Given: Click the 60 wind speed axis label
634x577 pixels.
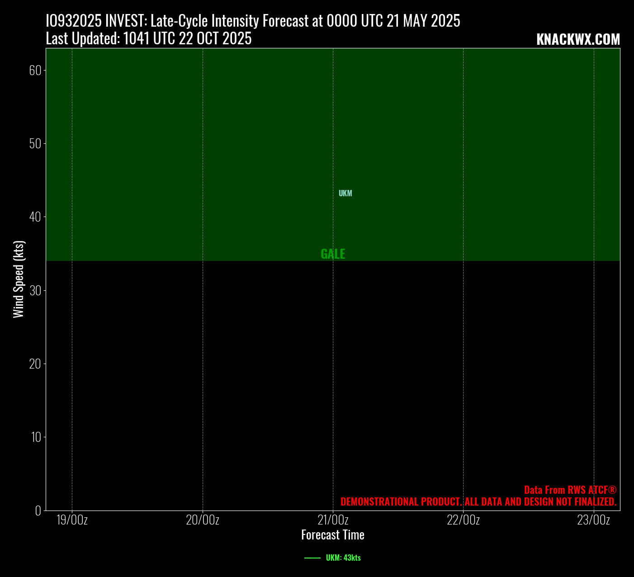Looking at the screenshot, I should click(x=35, y=71).
